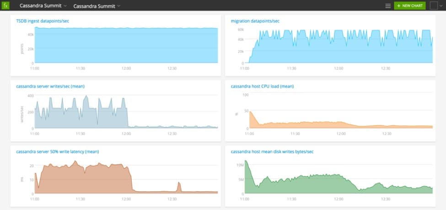Click the TSDB ingest blue area graph

(x=126, y=45)
